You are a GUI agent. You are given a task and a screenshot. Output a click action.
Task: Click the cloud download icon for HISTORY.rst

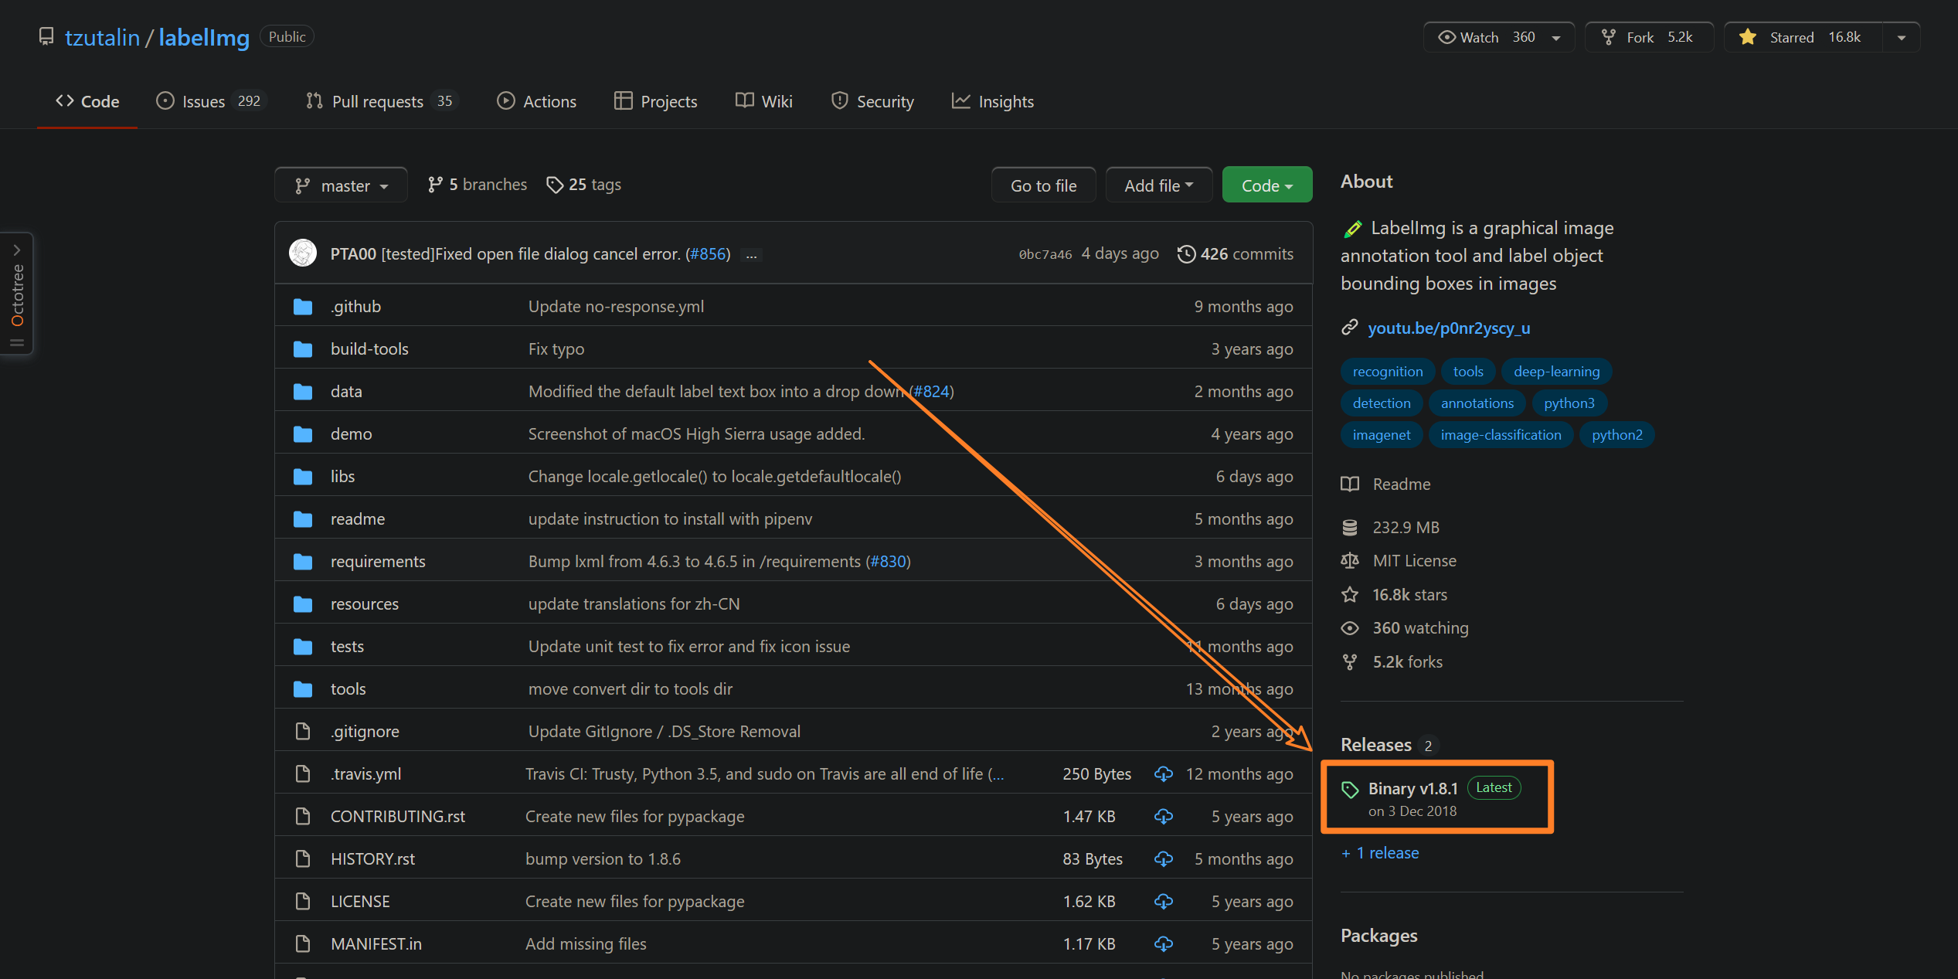pyautogui.click(x=1164, y=858)
